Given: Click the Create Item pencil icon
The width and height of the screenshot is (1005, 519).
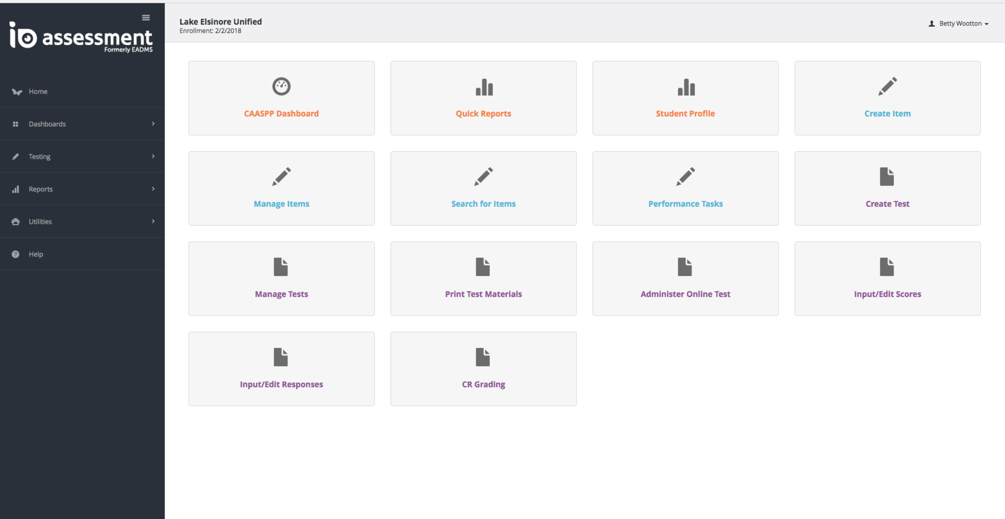Looking at the screenshot, I should (887, 86).
